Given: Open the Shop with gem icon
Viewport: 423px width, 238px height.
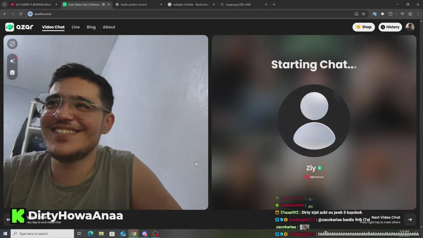Looking at the screenshot, I should (x=364, y=27).
